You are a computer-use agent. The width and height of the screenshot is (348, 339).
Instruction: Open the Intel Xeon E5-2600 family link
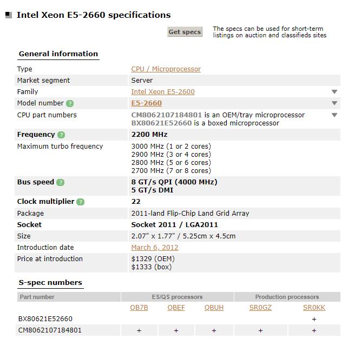click(x=163, y=92)
